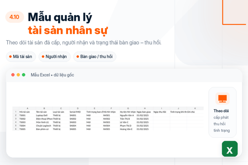The width and height of the screenshot is (248, 165).
Task: Click the 'Ghi chú' header cell
Action: (195, 112)
